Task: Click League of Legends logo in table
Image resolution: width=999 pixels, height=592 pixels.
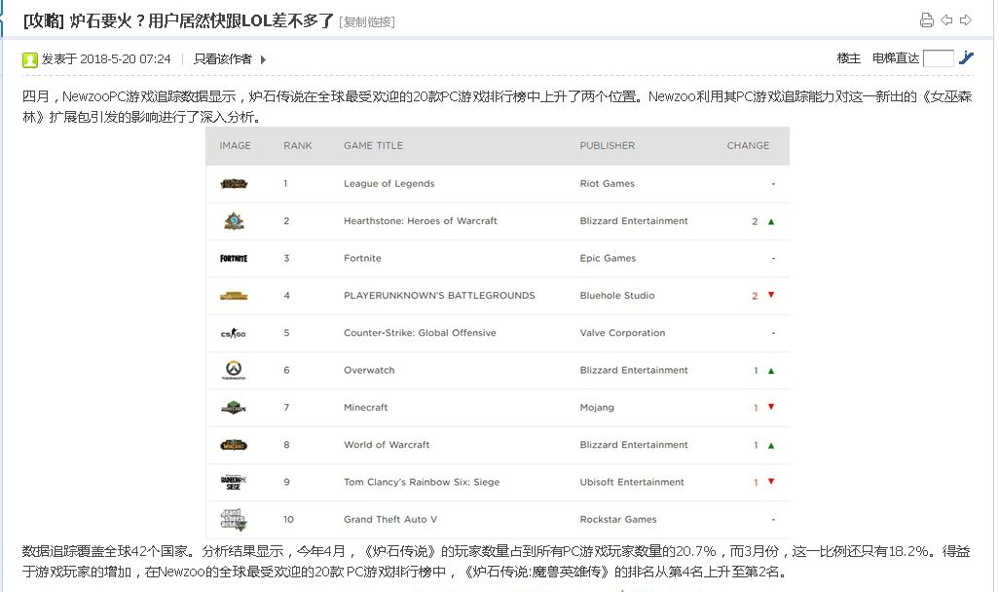Action: 234,183
